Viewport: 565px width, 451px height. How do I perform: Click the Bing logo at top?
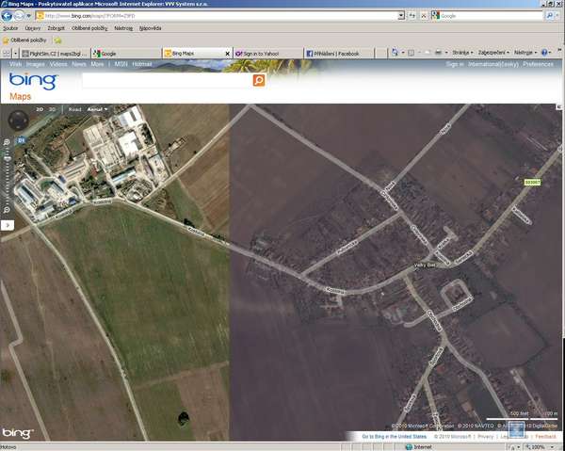(x=33, y=81)
